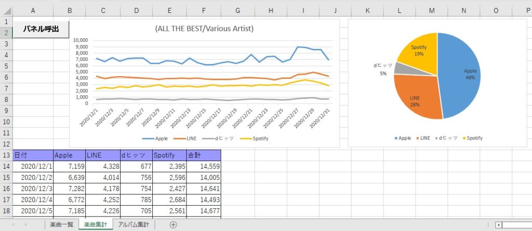Image resolution: width=532 pixels, height=231 pixels.
Task: Open the アルバム集計 sheet tab
Action: [x=133, y=225]
